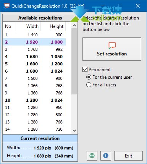The width and height of the screenshot is (147, 164).
Task: Open the About info icon button
Action: coord(106,156)
